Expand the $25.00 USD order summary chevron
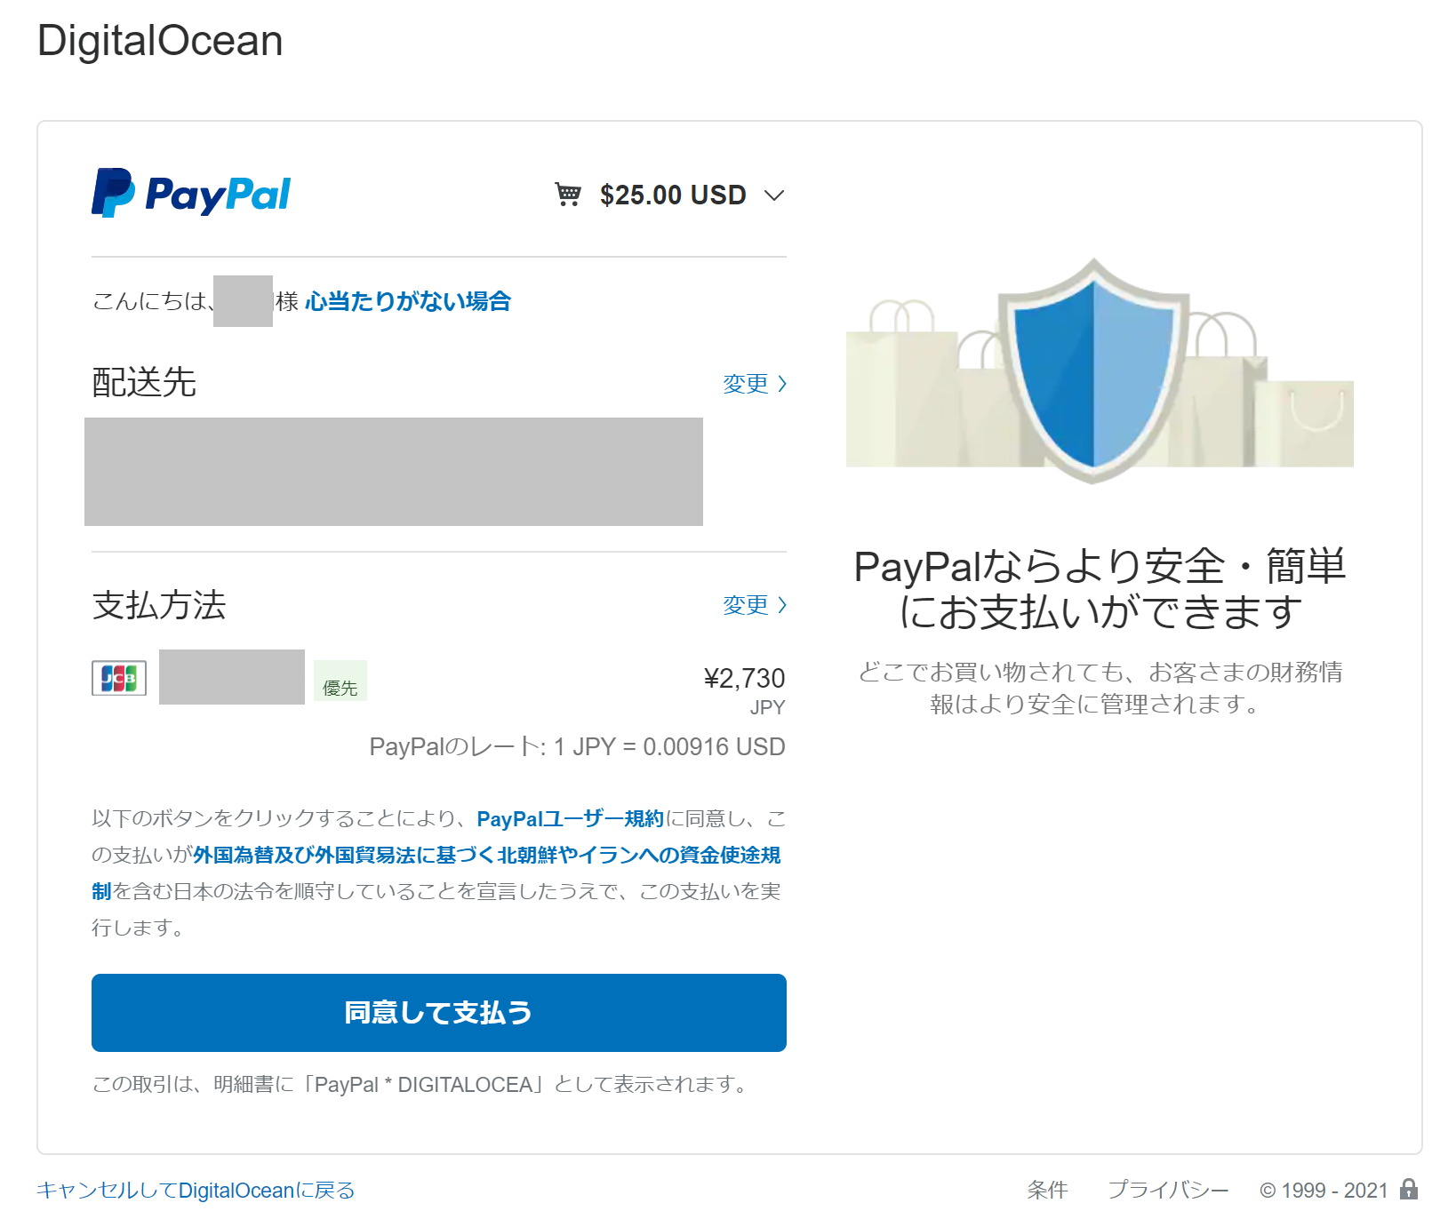 tap(774, 195)
